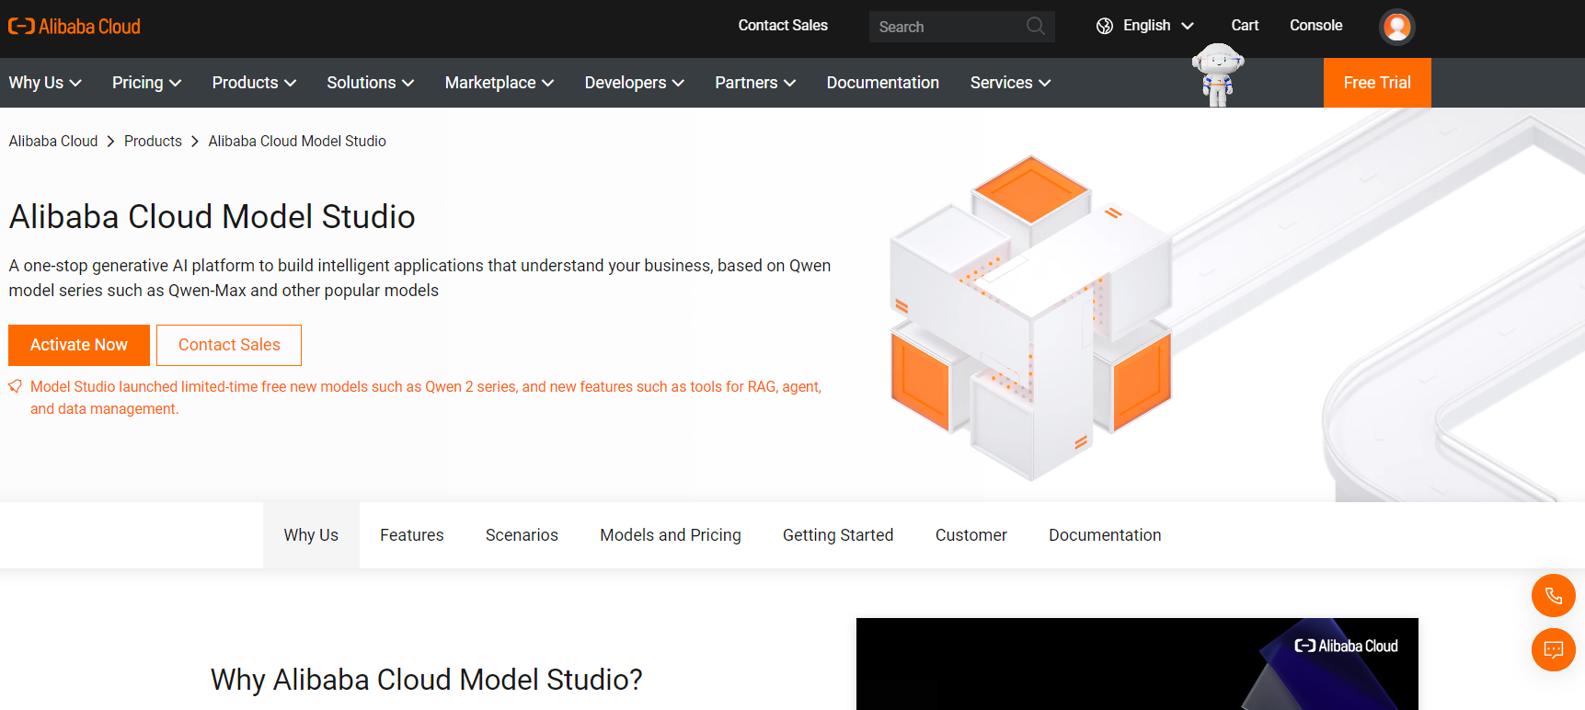The height and width of the screenshot is (710, 1585).
Task: Open the Model Studio limited-time free models notice
Action: [x=425, y=397]
